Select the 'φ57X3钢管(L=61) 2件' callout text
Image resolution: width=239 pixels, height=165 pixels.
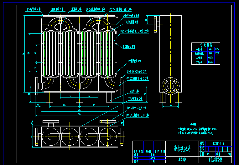tap(138, 79)
